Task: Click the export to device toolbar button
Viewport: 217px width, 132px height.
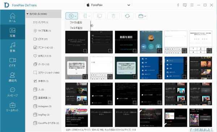Action: pos(85,16)
